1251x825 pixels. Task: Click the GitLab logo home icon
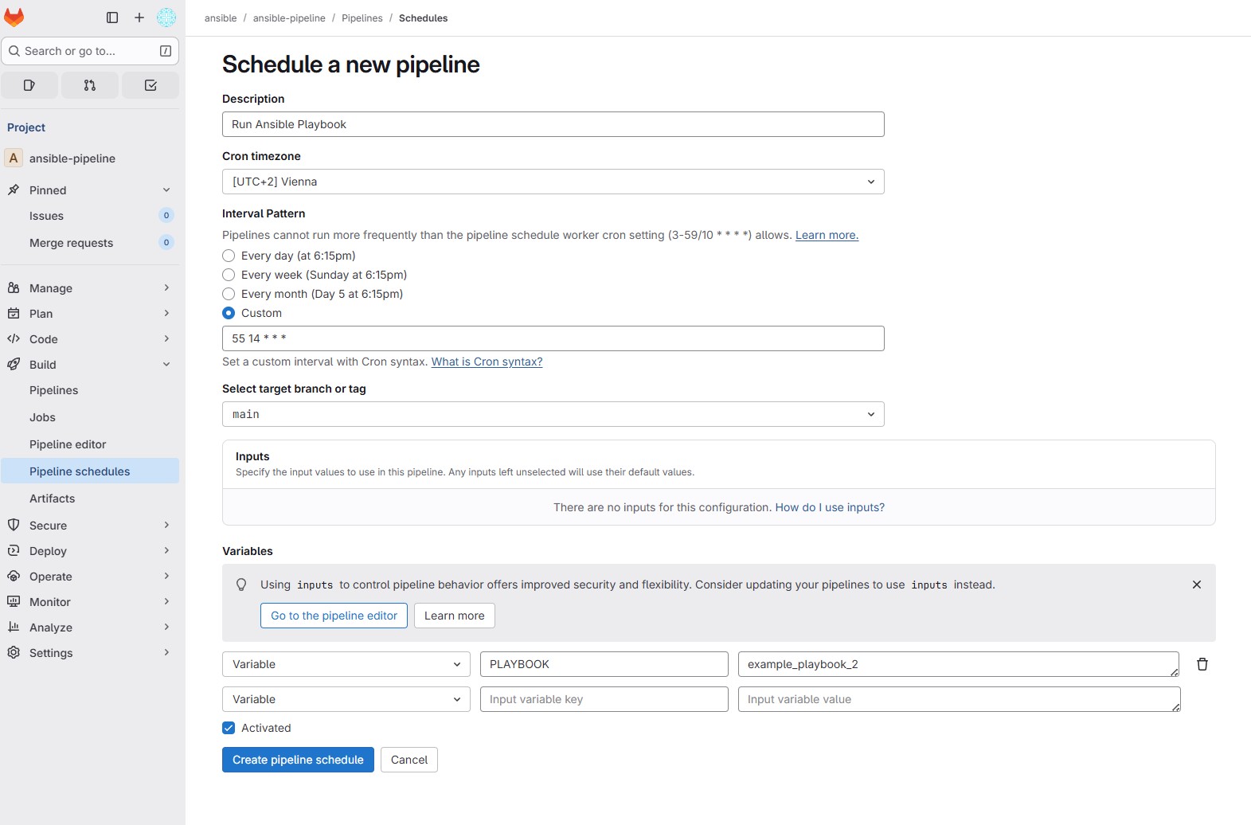14,18
